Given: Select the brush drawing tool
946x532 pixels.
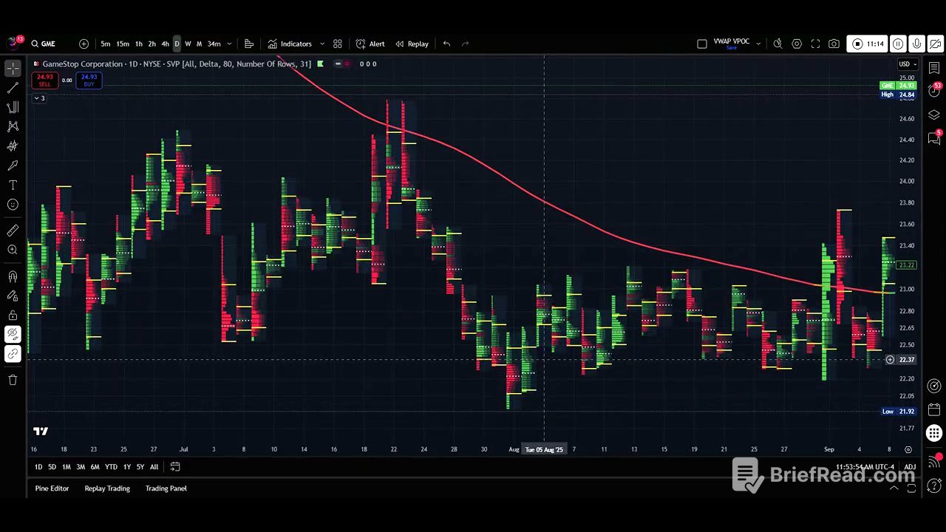Looking at the screenshot, I should click(x=13, y=166).
